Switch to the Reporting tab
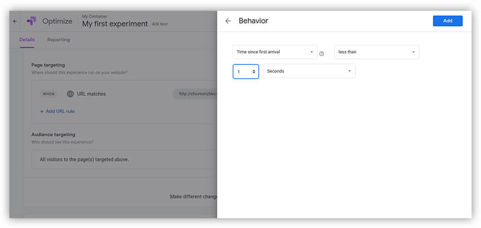This screenshot has width=481, height=228. coord(58,40)
